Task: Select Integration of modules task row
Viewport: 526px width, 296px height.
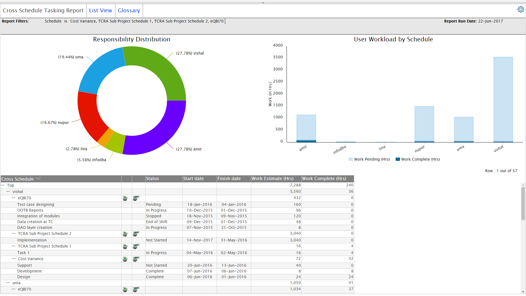Action: (177, 216)
